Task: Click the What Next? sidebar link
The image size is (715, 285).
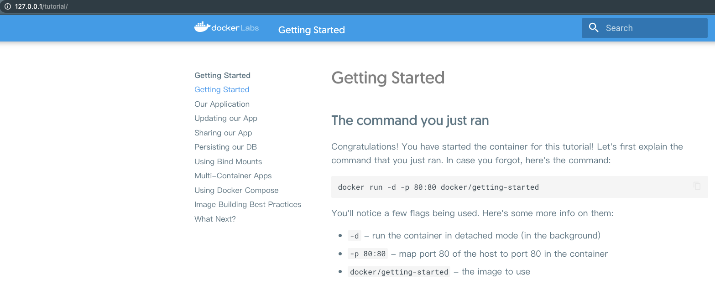Action: (215, 219)
